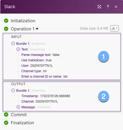Collapse the INPUT Bundle 1 collection
The width and height of the screenshot is (123, 130).
pyautogui.click(x=13, y=43)
